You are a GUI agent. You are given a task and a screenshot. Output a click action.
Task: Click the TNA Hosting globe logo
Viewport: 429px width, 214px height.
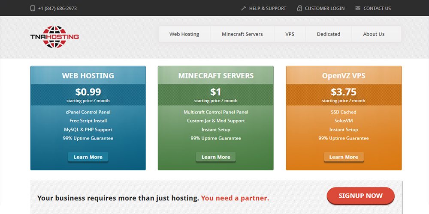[54, 37]
